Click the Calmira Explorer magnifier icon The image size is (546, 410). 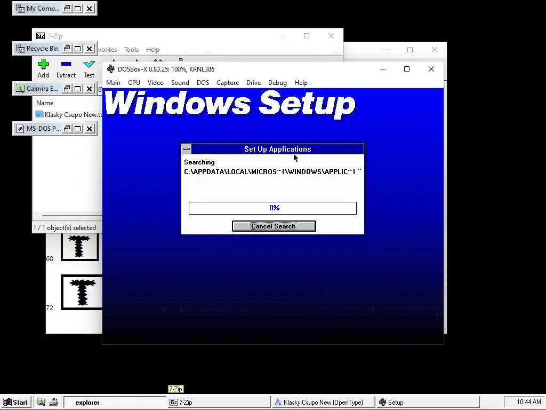pyautogui.click(x=20, y=89)
